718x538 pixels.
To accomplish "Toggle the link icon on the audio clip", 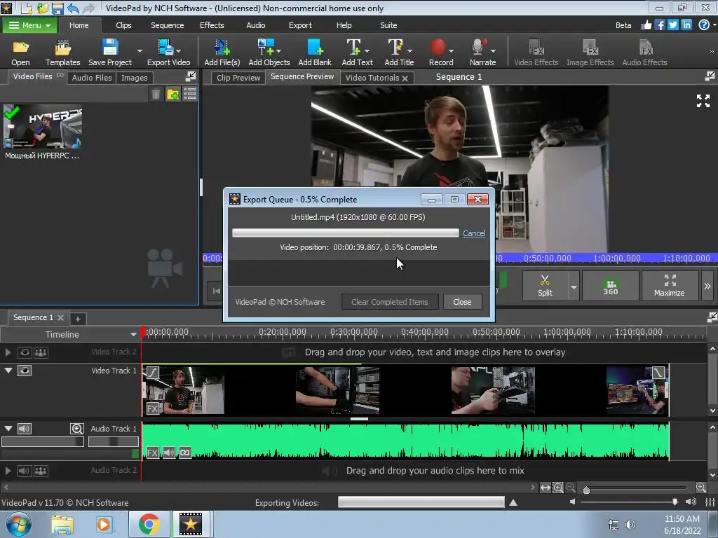I will coord(185,453).
